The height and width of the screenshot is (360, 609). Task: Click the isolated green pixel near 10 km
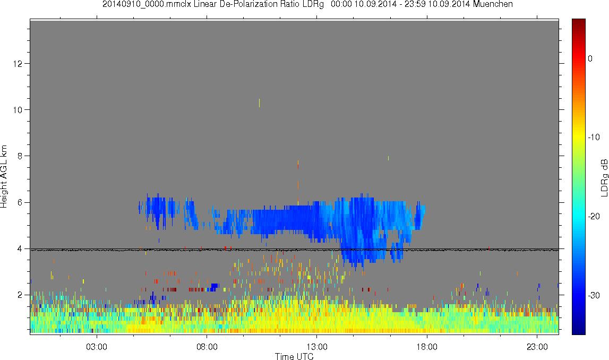tap(259, 103)
